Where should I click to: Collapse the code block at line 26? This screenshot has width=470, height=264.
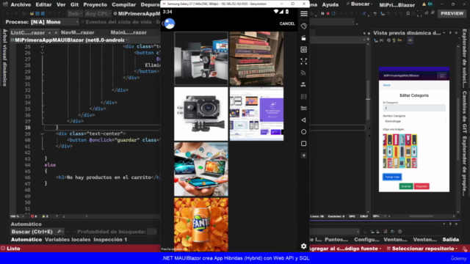[43, 53]
